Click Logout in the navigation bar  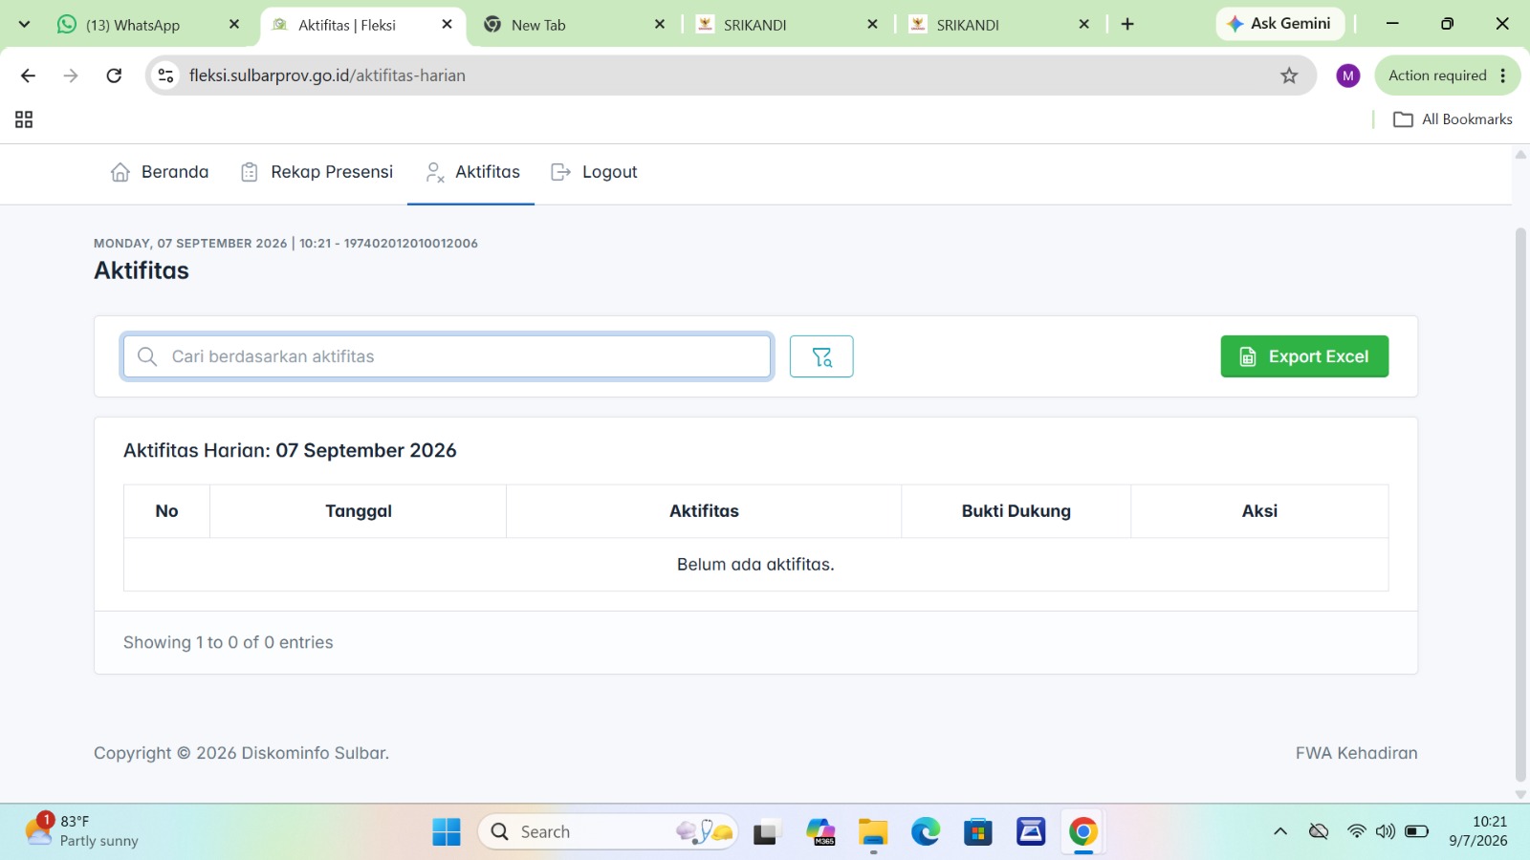[x=595, y=172]
